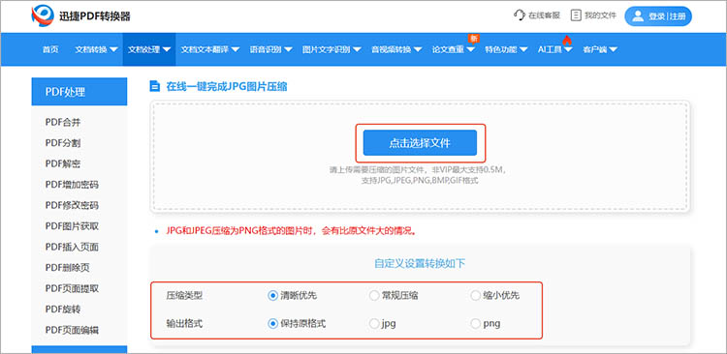727x354 pixels.
Task: Expand the 文档处理 dropdown arrow
Action: point(167,49)
